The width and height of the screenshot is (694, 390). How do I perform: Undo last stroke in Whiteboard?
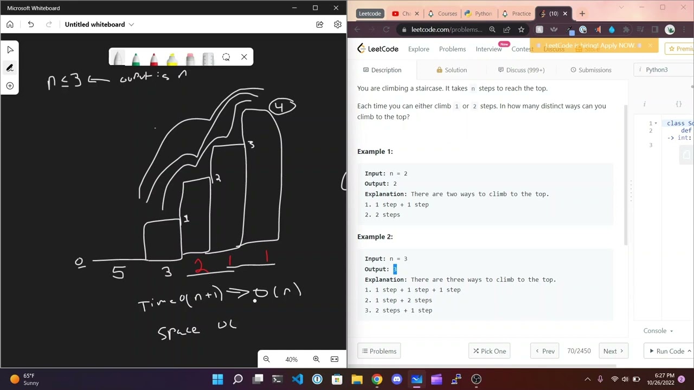click(x=31, y=24)
